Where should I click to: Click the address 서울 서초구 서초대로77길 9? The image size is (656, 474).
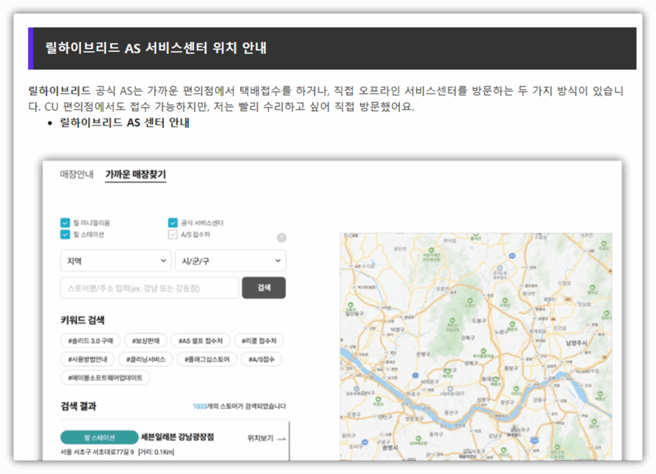point(97,452)
